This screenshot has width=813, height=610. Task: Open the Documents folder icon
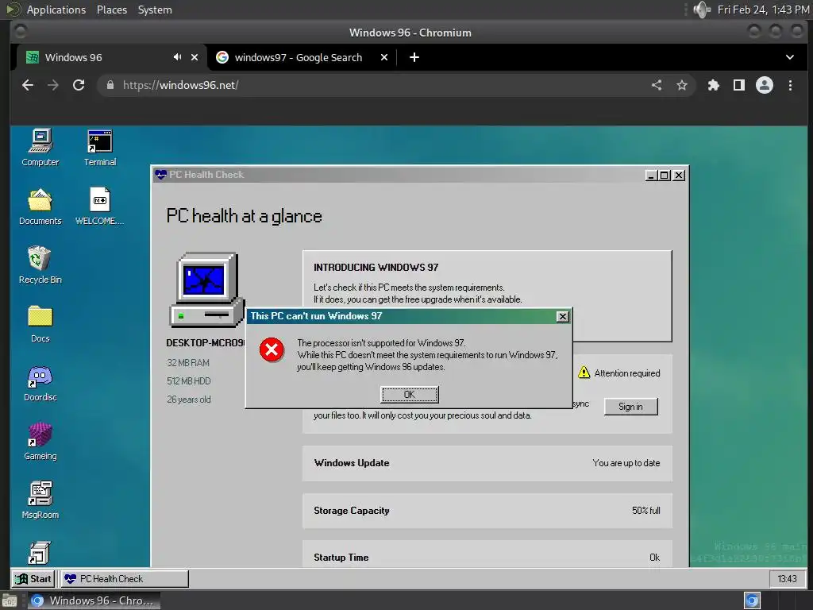(x=40, y=206)
